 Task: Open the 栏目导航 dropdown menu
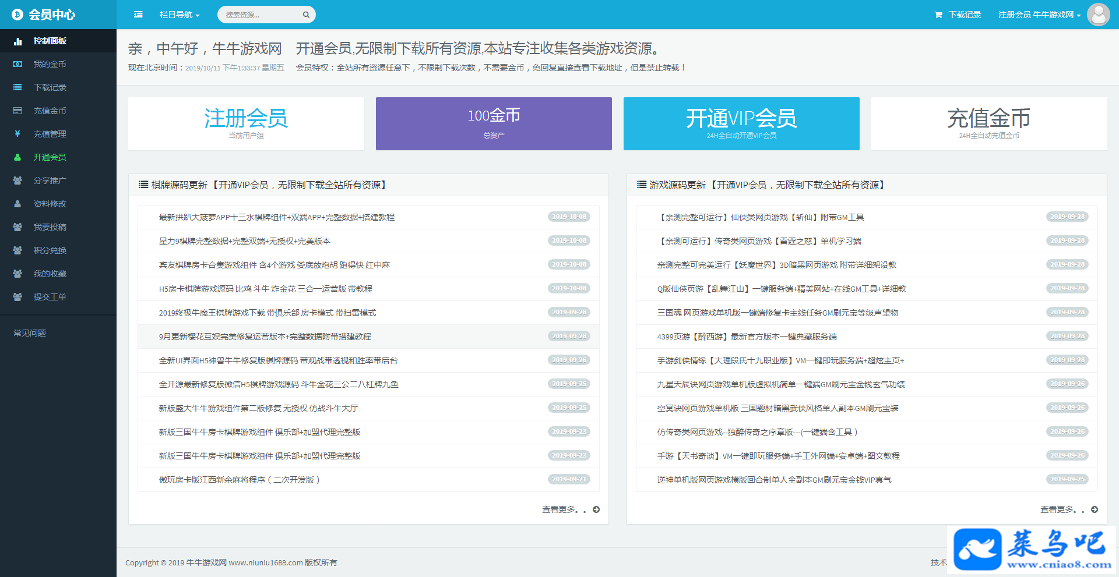click(180, 15)
